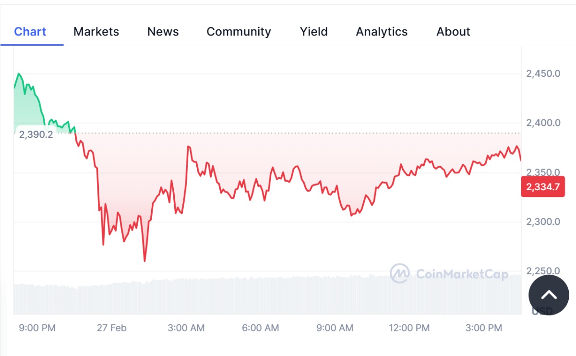
Task: Click the 2,450.0 price axis label
Action: [x=543, y=74]
